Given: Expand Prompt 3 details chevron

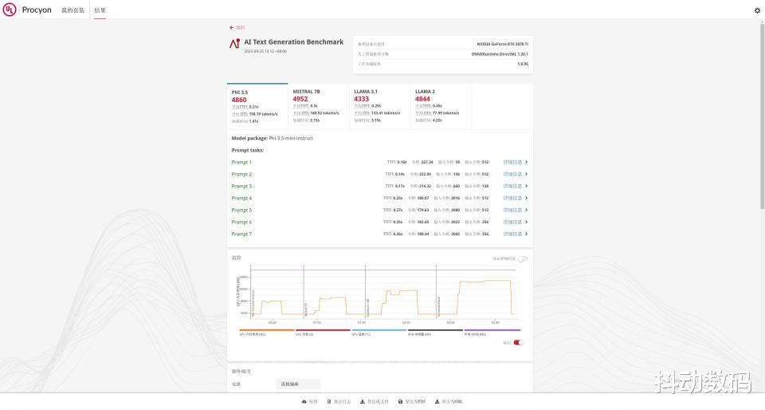Looking at the screenshot, I should pyautogui.click(x=526, y=186).
